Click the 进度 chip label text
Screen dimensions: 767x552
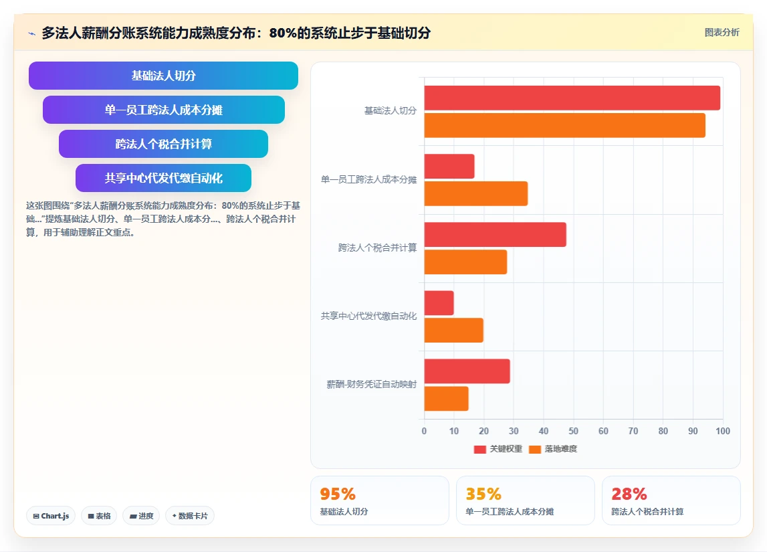pos(146,516)
